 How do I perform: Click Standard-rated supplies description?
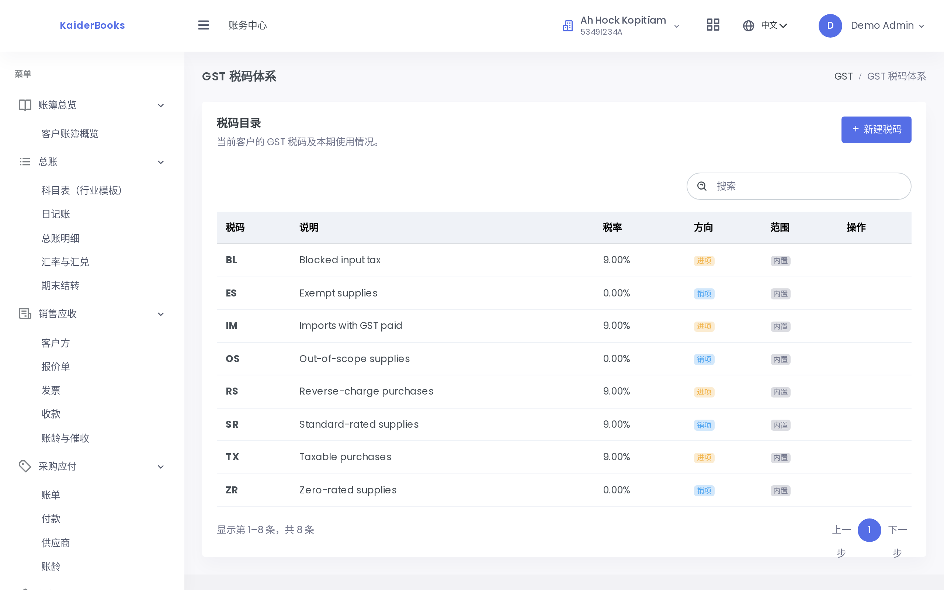click(x=359, y=424)
